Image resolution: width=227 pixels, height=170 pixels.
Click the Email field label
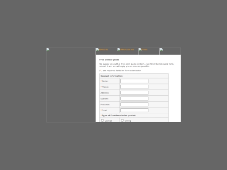coord(104,110)
